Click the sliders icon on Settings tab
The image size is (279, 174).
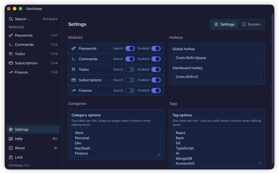(216, 24)
